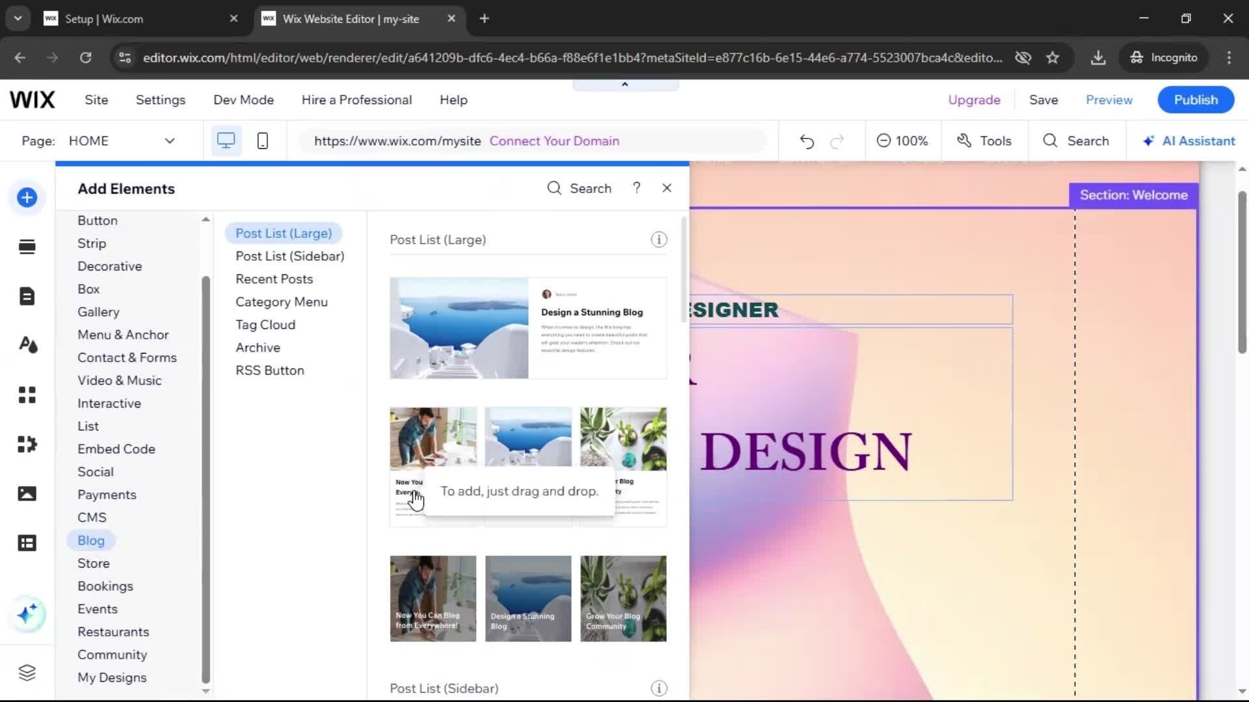Open the AI Assistant
1249x702 pixels.
point(1189,141)
